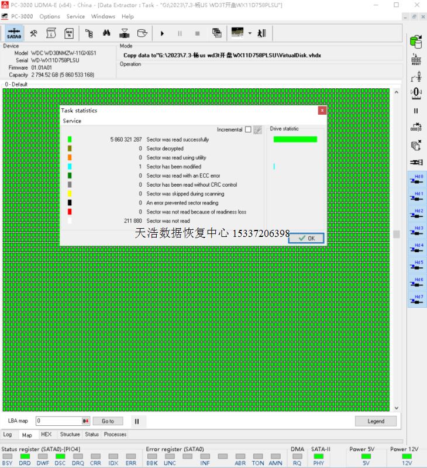Image resolution: width=427 pixels, height=468 pixels.
Task: Click the hammer and wrench utilities icon
Action: pos(34,33)
